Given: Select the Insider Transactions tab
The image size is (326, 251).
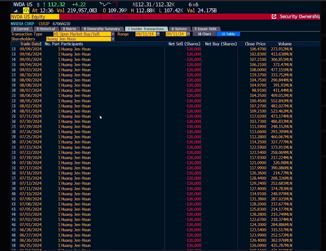Looking at the screenshot, I should [146, 29].
